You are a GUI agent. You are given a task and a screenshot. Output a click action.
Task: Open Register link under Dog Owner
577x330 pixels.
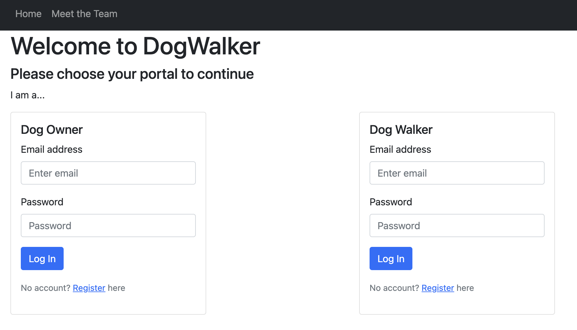coord(89,288)
